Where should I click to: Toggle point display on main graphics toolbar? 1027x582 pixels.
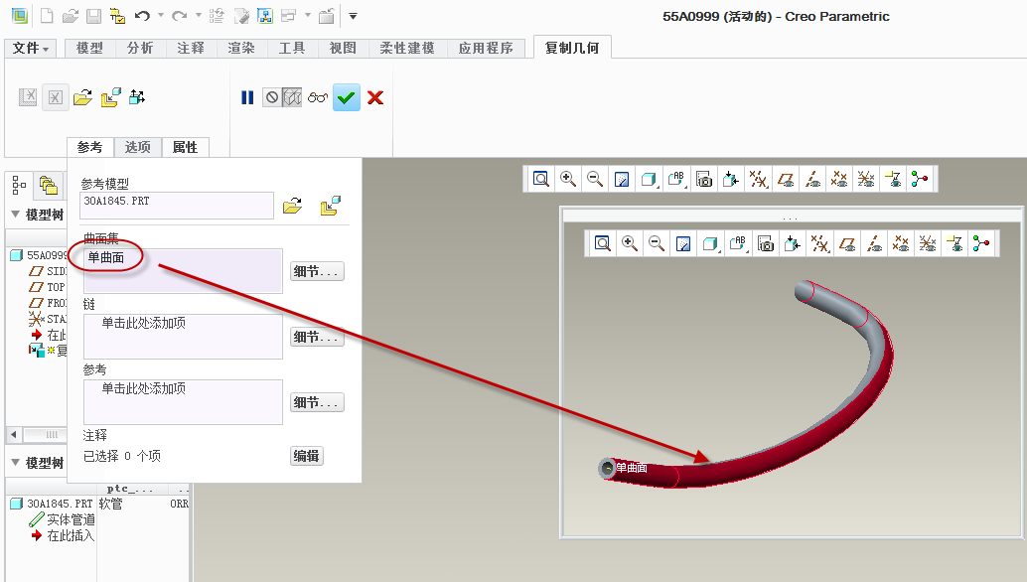pyautogui.click(x=839, y=179)
